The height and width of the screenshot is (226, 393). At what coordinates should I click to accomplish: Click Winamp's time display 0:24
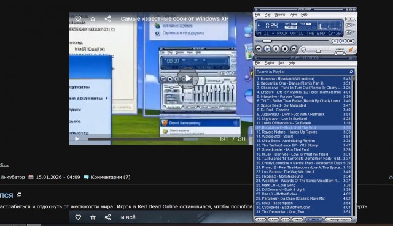271,26
